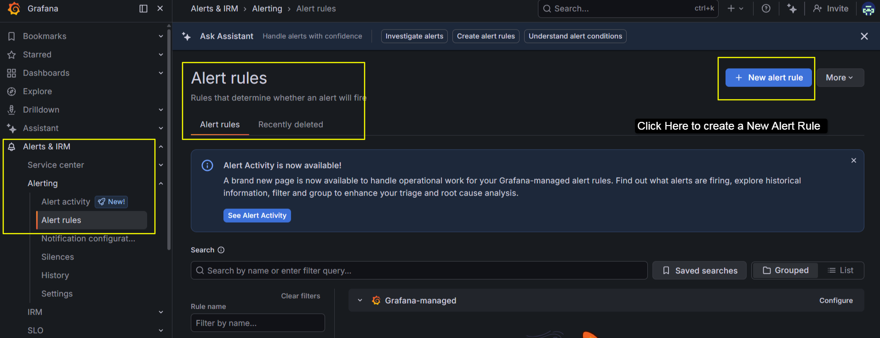The width and height of the screenshot is (880, 338).
Task: Open the user avatar profile menu
Action: coord(868,9)
